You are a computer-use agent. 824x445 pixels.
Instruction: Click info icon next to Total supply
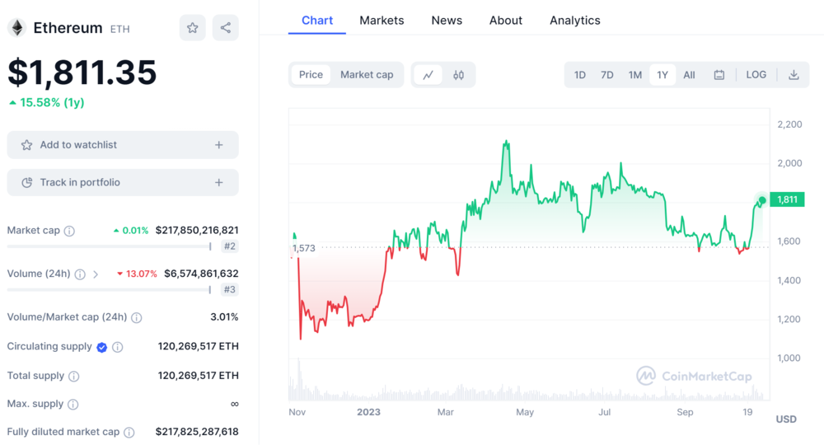[73, 376]
